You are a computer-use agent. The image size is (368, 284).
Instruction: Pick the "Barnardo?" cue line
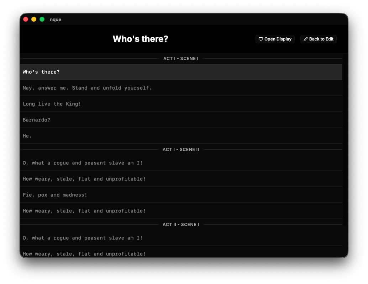(181, 120)
